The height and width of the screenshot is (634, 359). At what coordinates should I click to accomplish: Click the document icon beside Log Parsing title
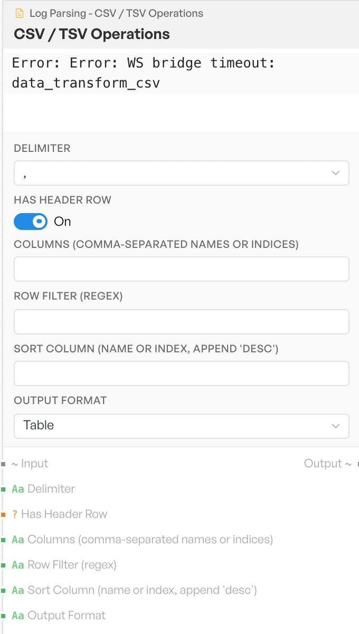click(20, 13)
